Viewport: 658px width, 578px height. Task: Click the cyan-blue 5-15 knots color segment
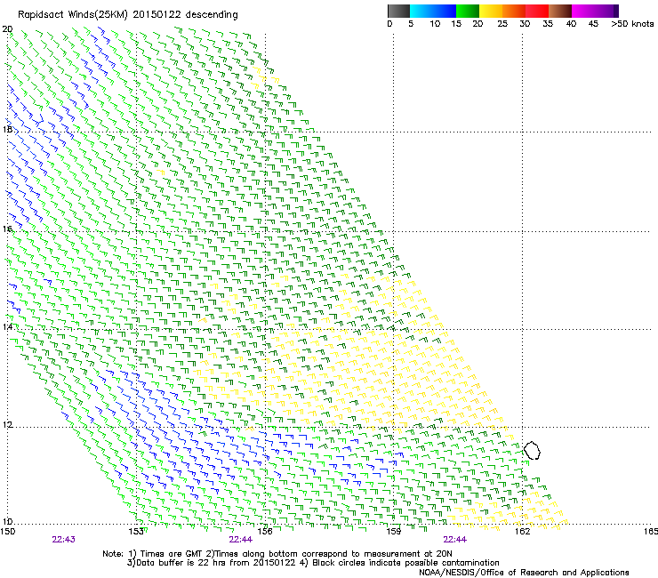click(433, 11)
